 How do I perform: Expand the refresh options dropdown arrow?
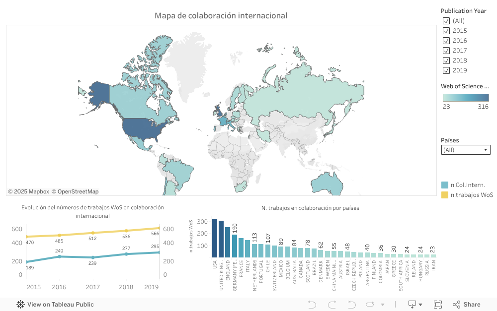(x=382, y=305)
